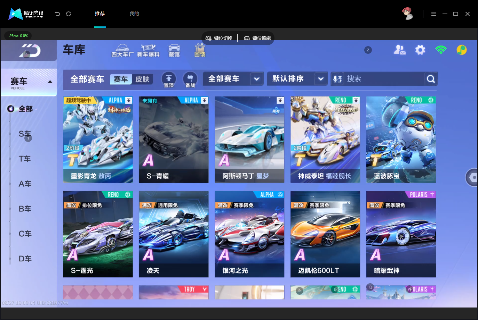
Task: Pin the 神威泰坦 card to top
Action: pos(356,100)
